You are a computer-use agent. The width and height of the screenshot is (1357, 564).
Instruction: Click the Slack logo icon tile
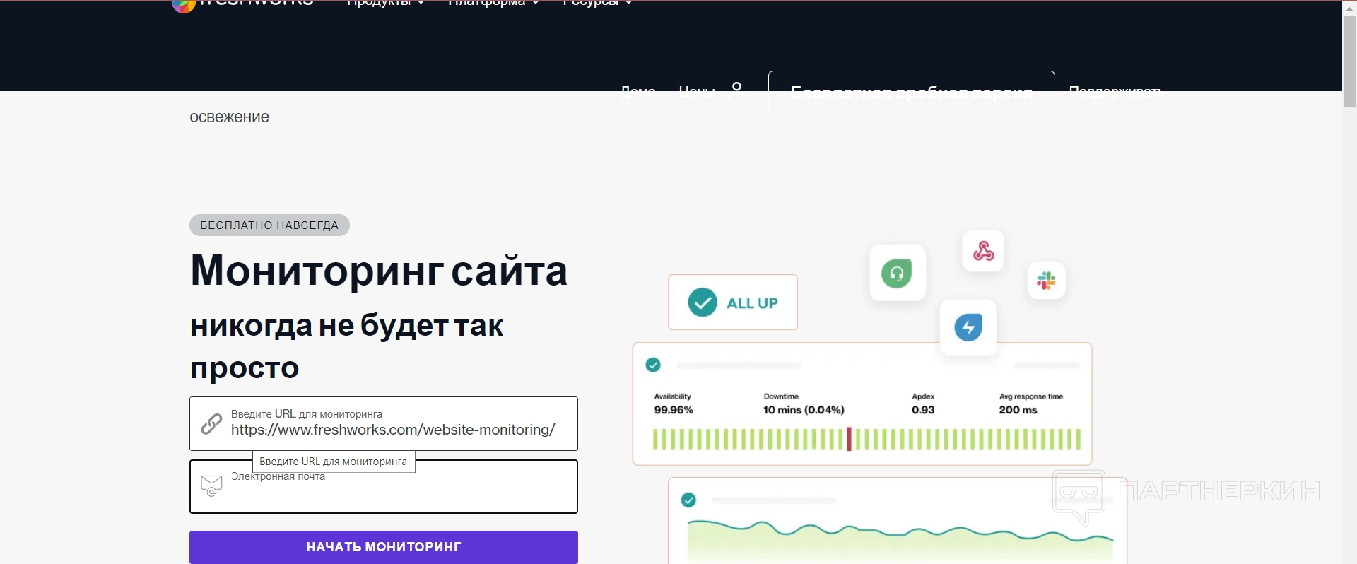pos(1046,281)
